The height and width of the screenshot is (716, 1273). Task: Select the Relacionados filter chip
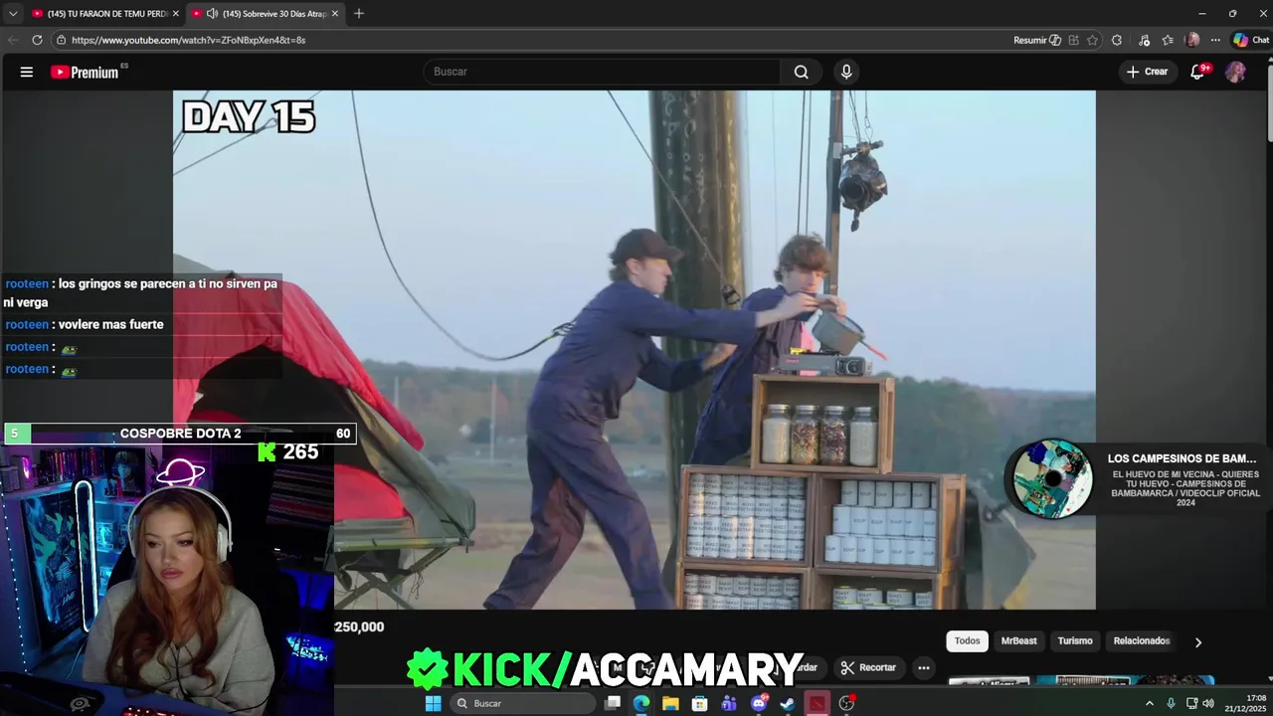(x=1142, y=641)
